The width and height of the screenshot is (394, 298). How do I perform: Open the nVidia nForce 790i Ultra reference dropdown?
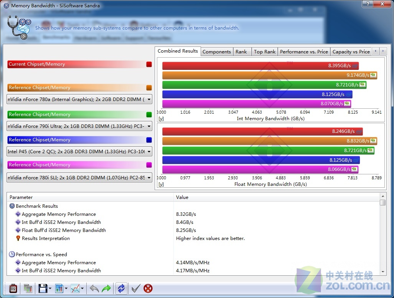pos(79,126)
